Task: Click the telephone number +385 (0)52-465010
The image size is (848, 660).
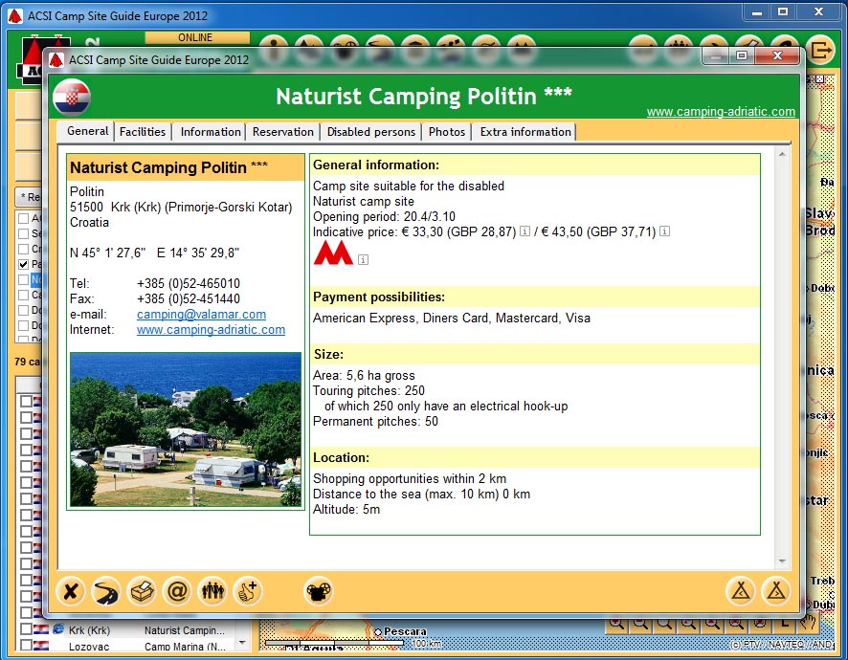Action: [x=189, y=283]
